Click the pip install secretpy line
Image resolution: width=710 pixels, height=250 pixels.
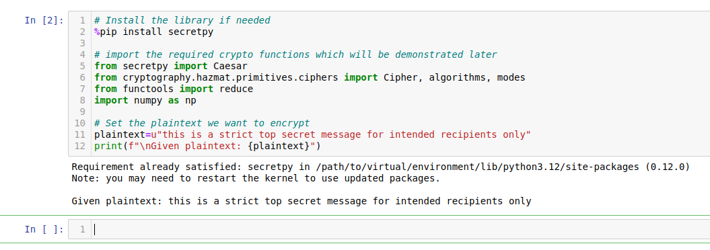pyautogui.click(x=154, y=32)
